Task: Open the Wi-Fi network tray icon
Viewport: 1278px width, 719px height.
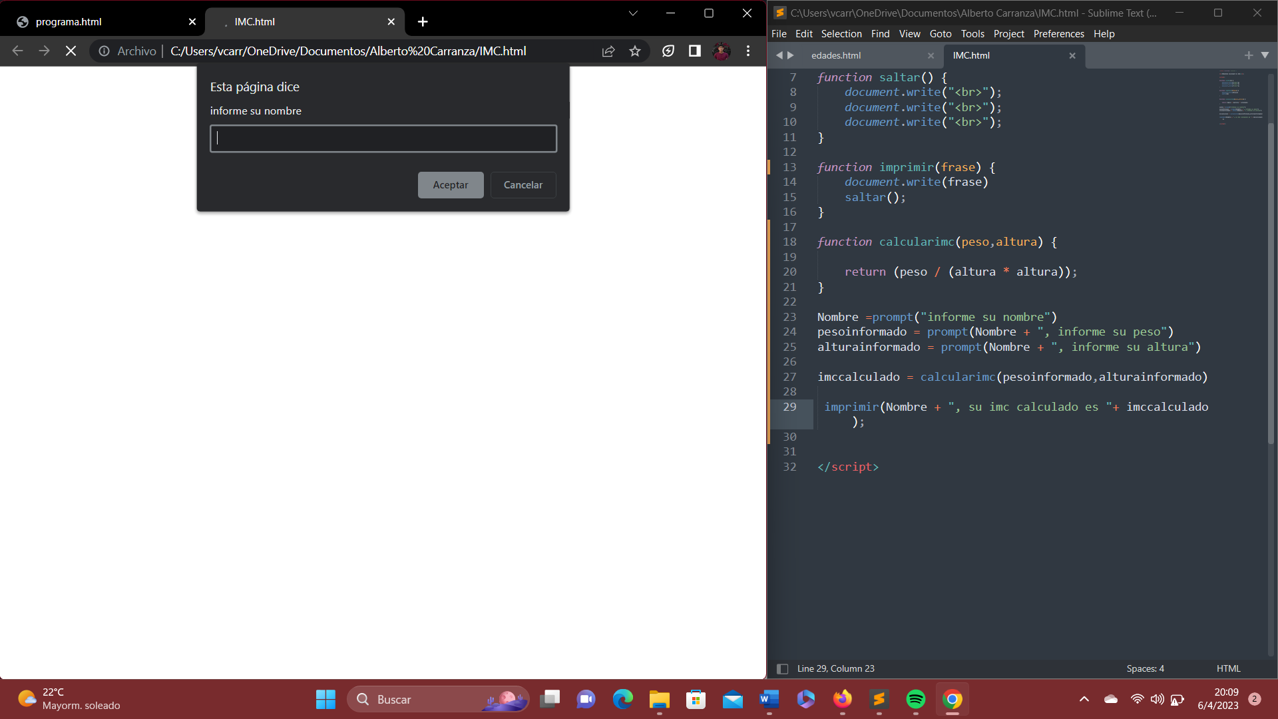Action: (1138, 699)
